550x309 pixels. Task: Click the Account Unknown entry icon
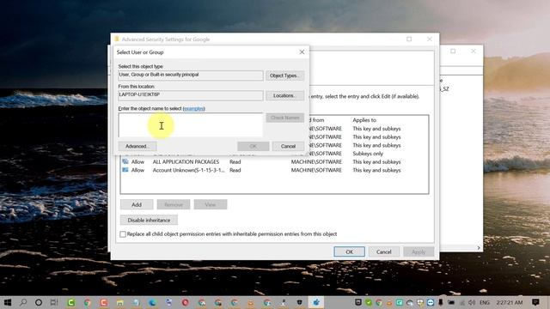pos(125,170)
